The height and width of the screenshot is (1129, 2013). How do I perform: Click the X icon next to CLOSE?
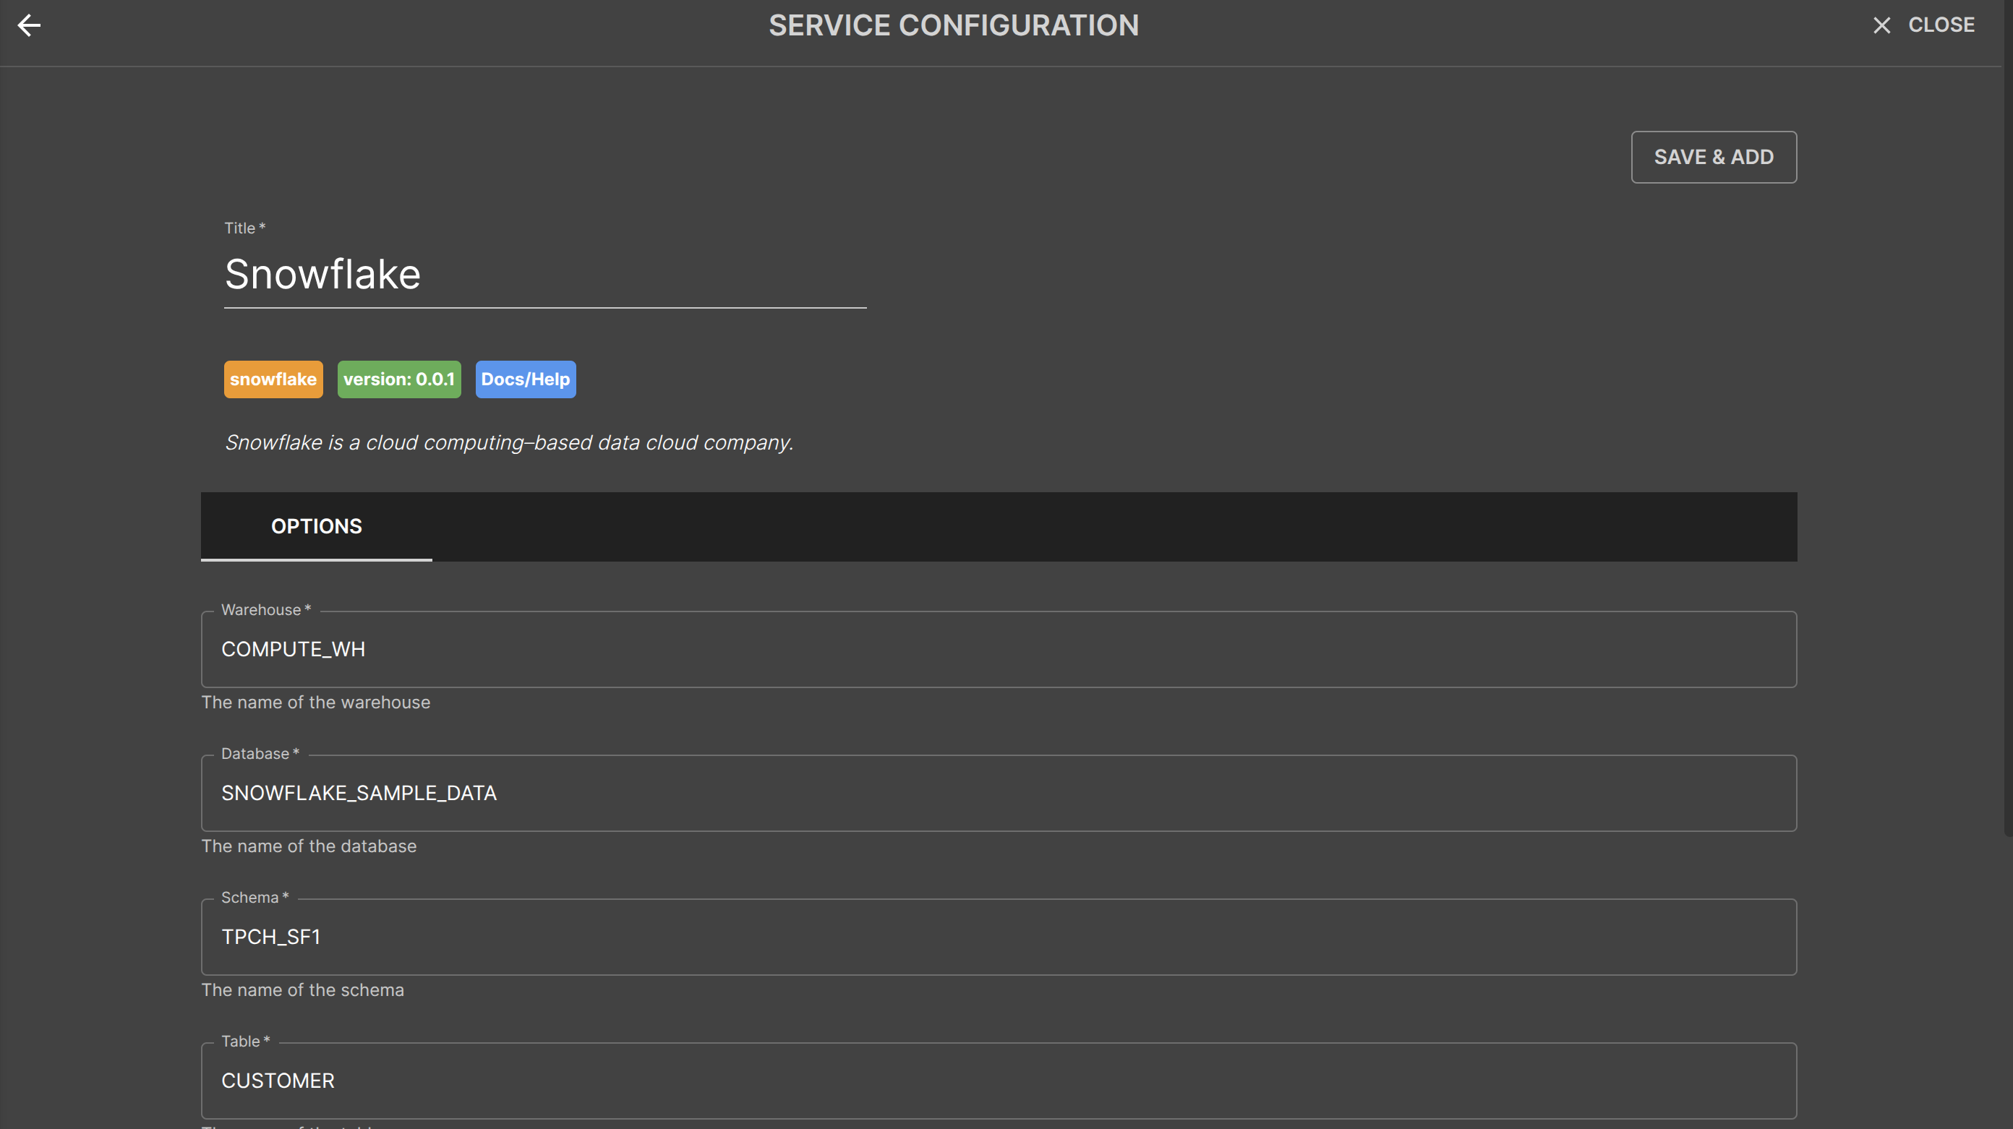[1881, 26]
